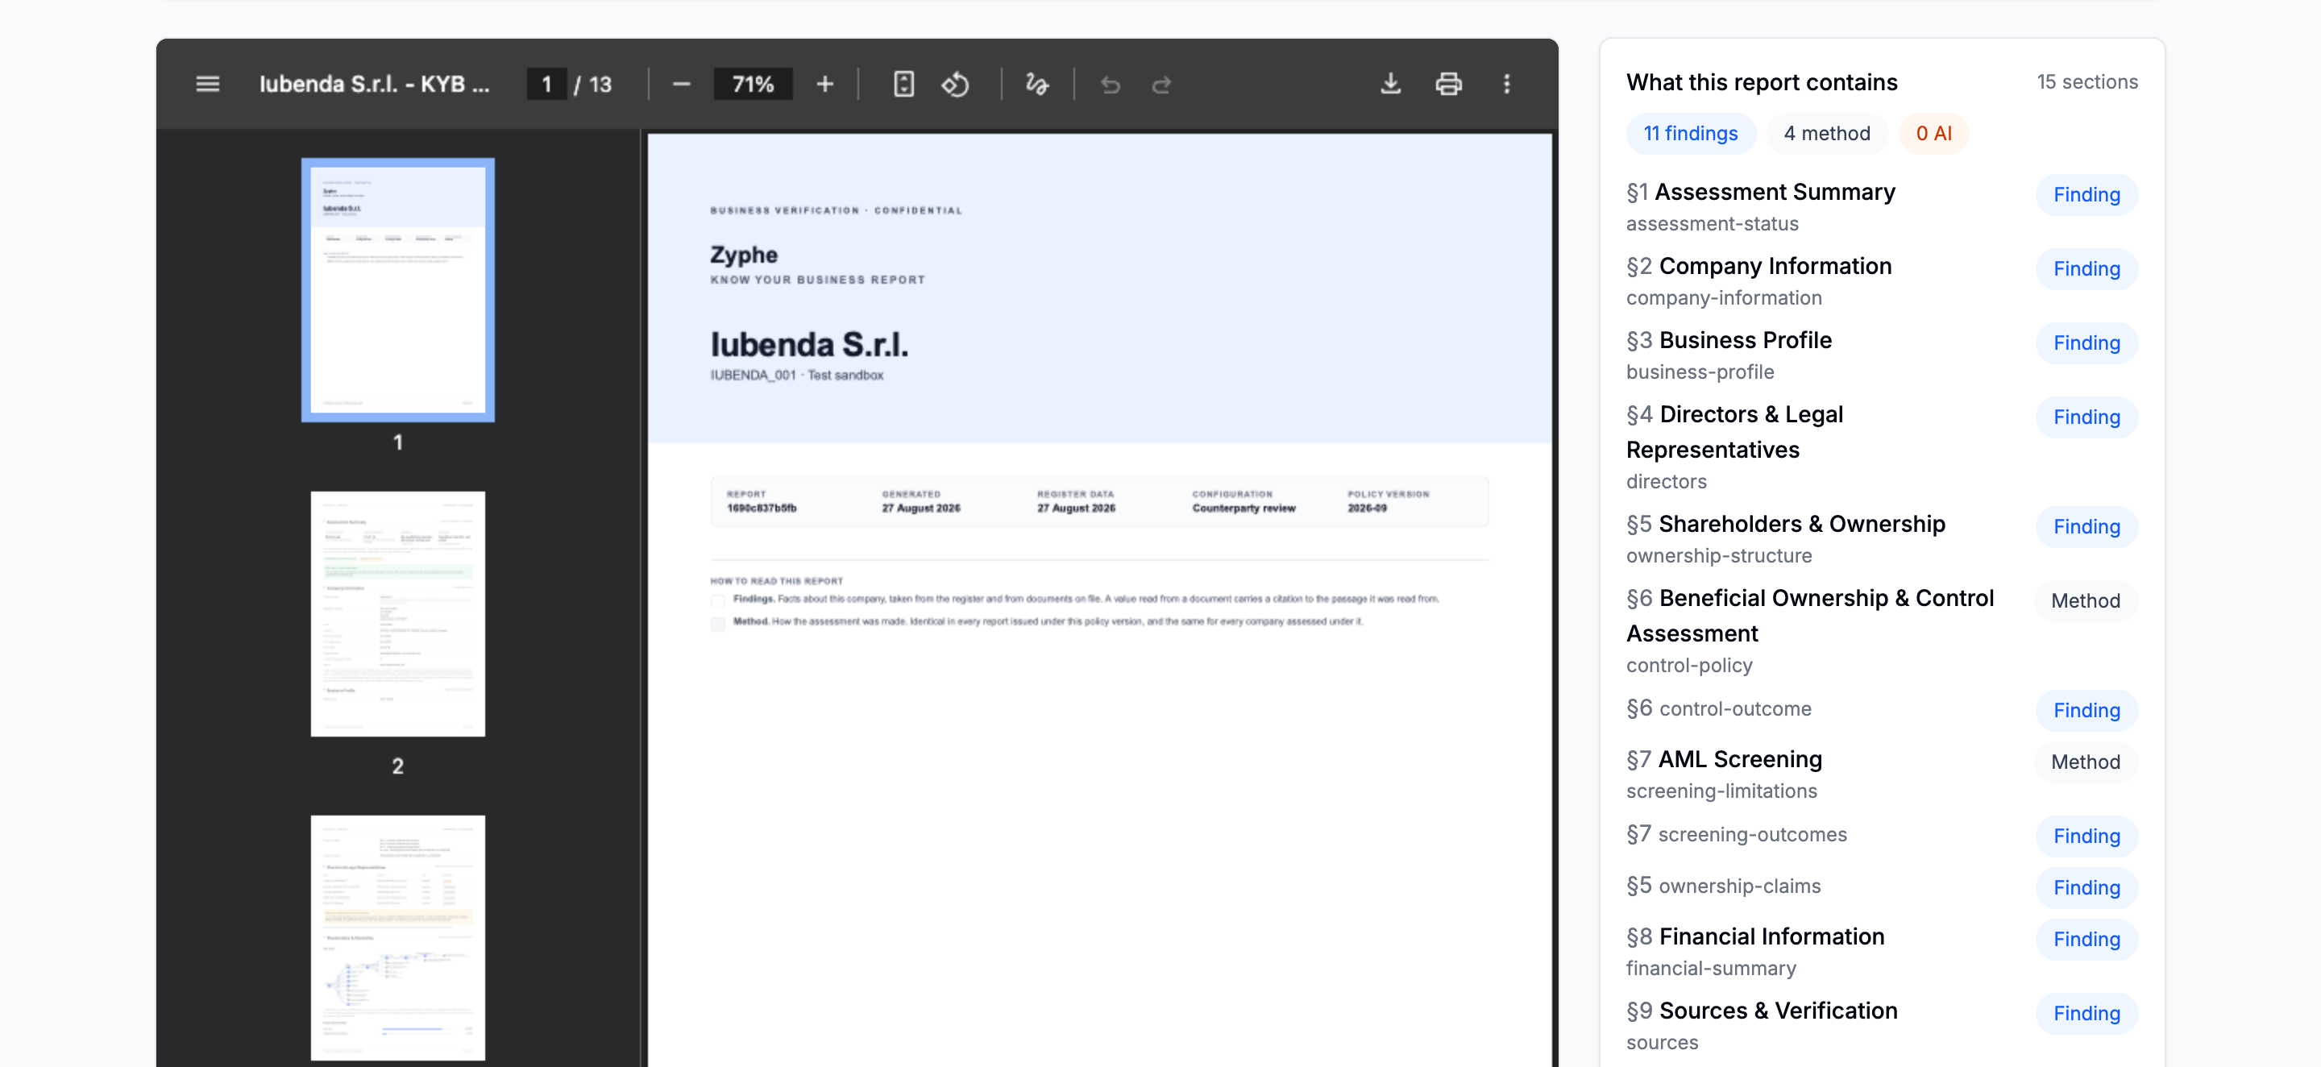Click the 'Counterparty review' configuration value
The image size is (2321, 1067).
1244,509
